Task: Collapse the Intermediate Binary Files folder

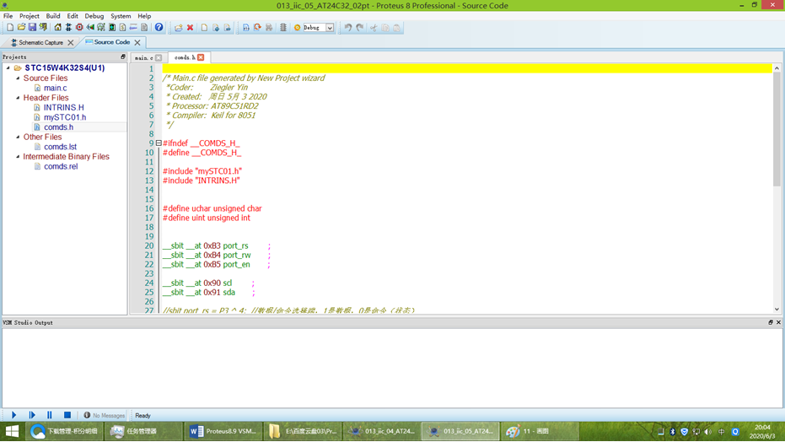Action: (x=18, y=156)
